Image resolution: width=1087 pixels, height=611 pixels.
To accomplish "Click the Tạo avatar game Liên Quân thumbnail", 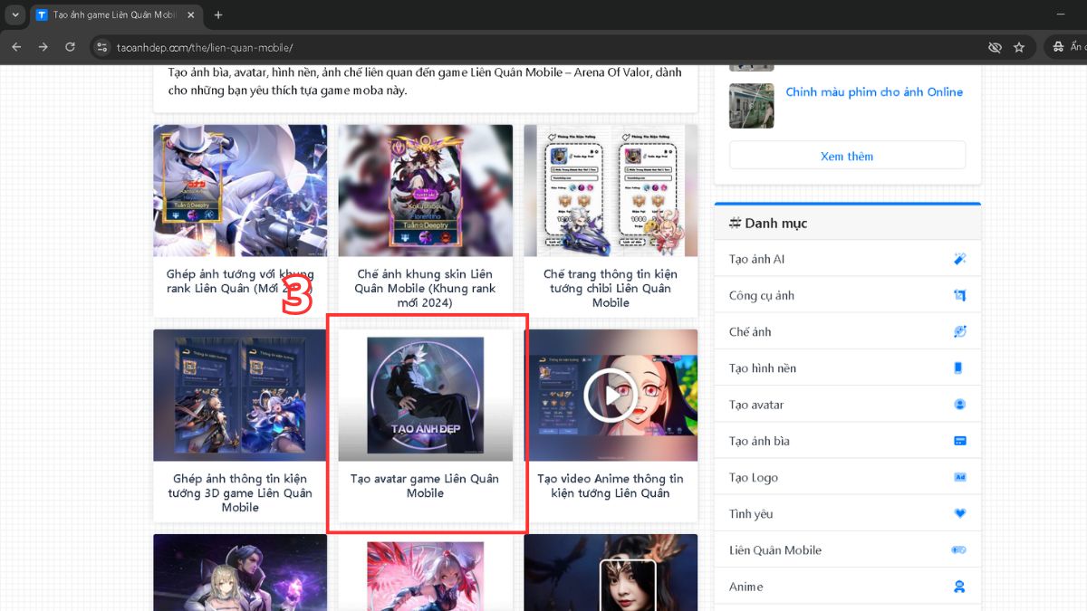I will (x=425, y=395).
